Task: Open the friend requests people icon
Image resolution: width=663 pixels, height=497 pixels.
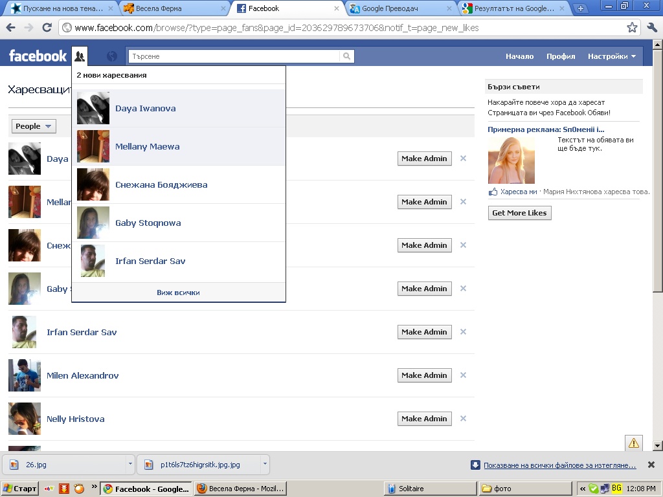Action: [80, 56]
